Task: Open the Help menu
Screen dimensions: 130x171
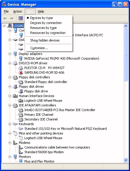Action: click(41, 11)
